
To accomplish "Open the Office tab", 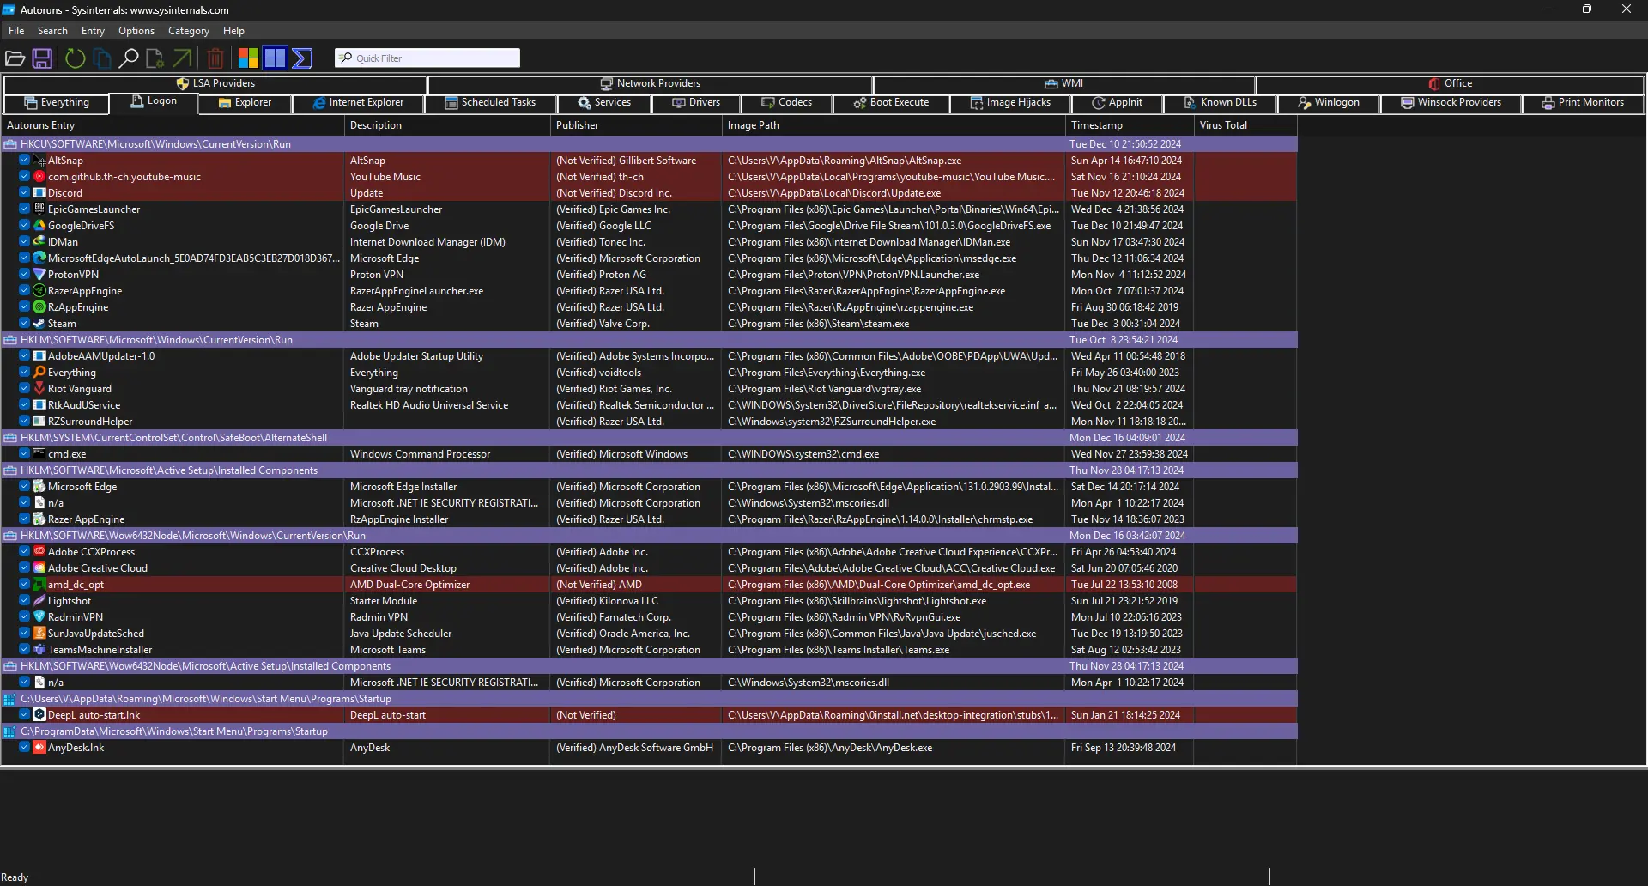I will tap(1450, 84).
